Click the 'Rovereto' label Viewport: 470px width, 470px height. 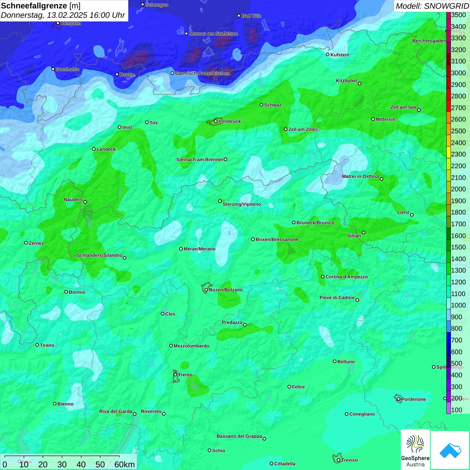pos(151,411)
